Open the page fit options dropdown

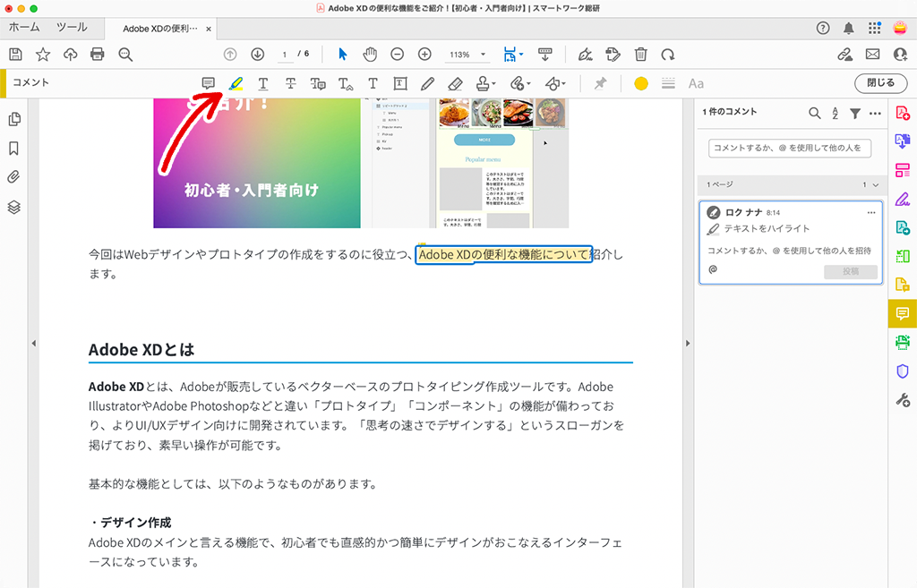pyautogui.click(x=513, y=55)
